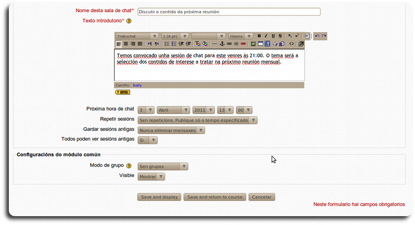Viewport: 415px width, 225px height.
Task: Center align the text
Action: pos(126,44)
